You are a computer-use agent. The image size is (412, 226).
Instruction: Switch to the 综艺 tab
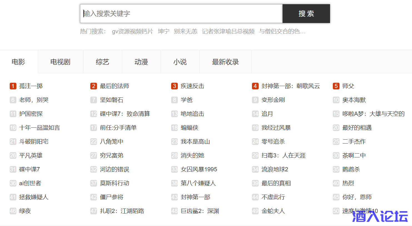[103, 62]
